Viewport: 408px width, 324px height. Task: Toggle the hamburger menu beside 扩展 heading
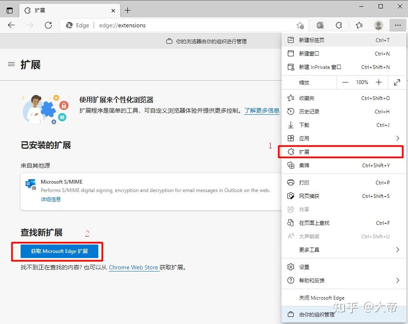coord(11,64)
